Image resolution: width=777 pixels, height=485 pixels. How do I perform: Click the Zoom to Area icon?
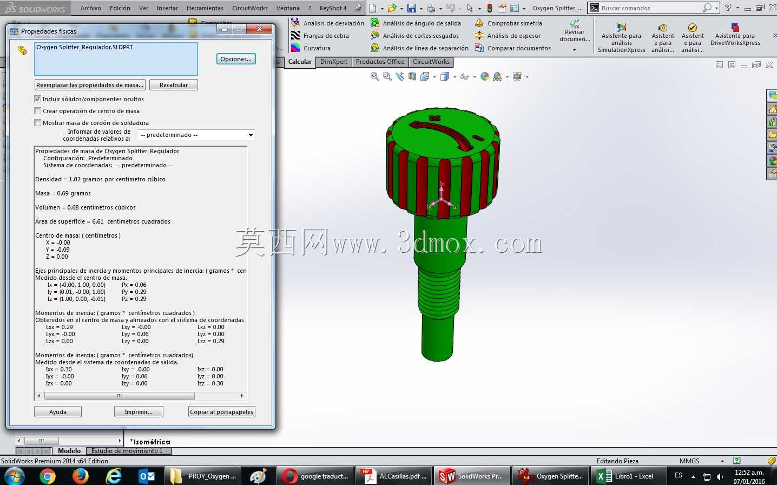click(x=387, y=77)
